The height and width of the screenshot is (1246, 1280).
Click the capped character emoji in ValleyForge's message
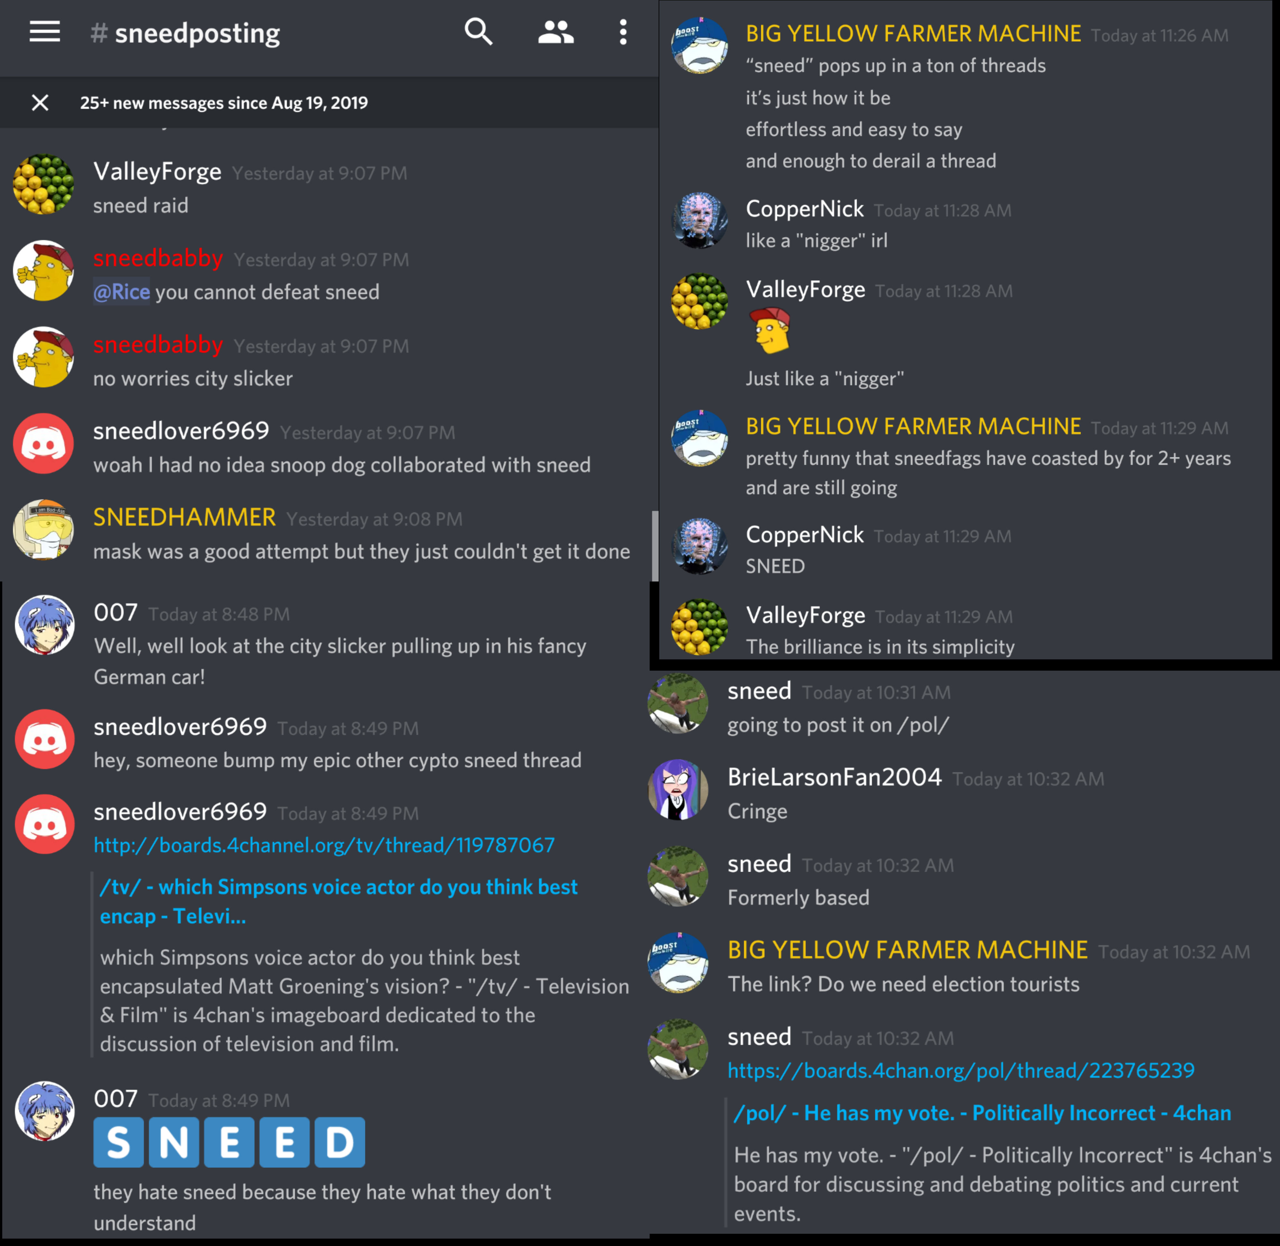(771, 330)
